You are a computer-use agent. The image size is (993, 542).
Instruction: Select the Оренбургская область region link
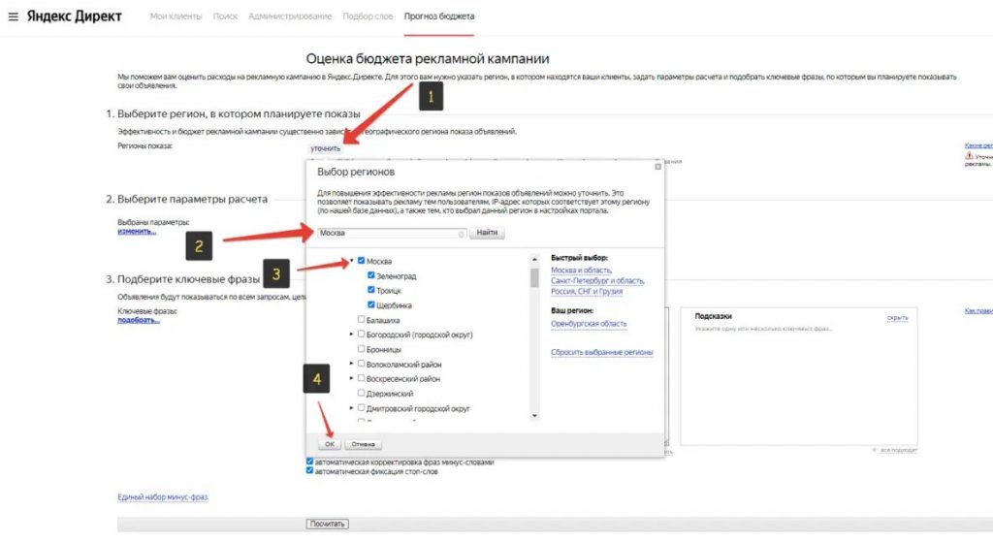pos(589,324)
